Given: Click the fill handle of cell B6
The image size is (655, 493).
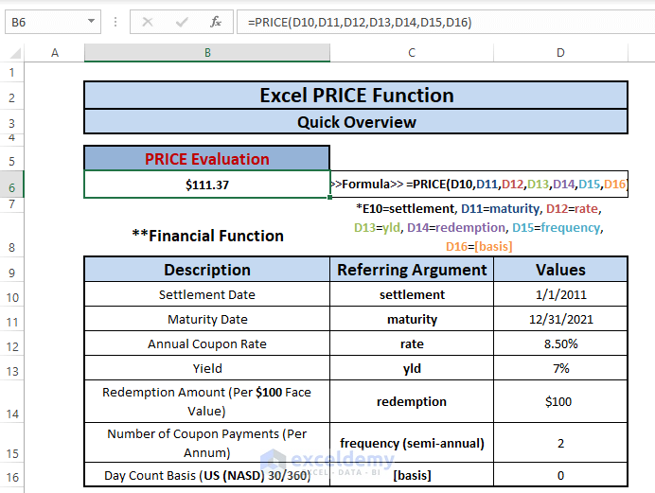Looking at the screenshot, I should pyautogui.click(x=330, y=197).
